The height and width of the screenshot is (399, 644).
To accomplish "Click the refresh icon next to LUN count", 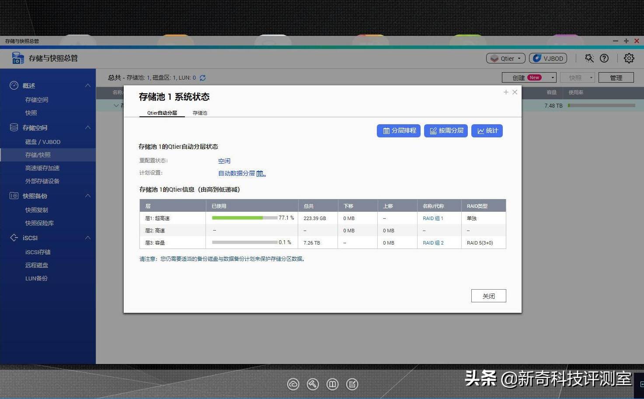I will (202, 77).
